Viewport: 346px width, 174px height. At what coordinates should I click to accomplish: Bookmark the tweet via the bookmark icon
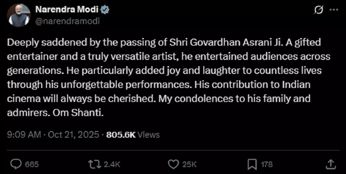click(252, 164)
